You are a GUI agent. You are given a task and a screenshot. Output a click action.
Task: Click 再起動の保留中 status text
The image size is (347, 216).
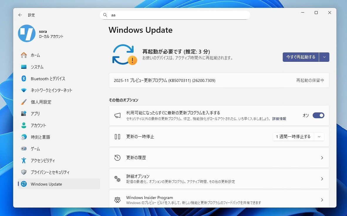(310, 80)
